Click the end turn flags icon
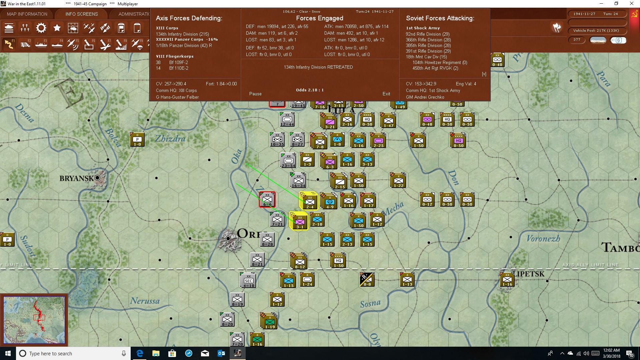 click(x=557, y=28)
